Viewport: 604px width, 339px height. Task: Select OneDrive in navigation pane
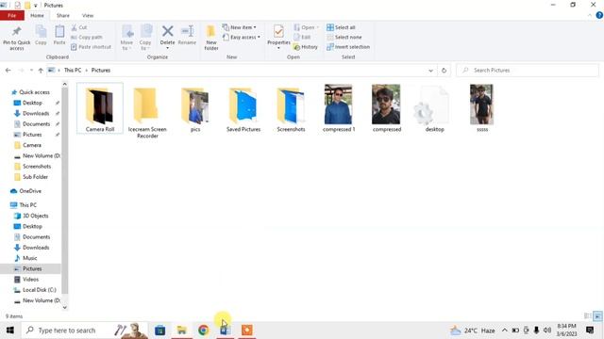pyautogui.click(x=30, y=191)
